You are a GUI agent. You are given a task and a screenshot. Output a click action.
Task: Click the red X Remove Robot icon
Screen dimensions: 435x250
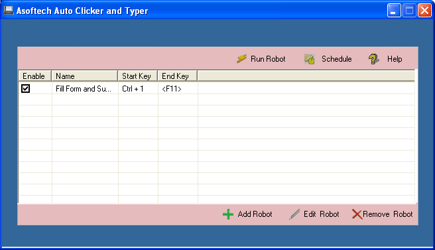pyautogui.click(x=357, y=214)
